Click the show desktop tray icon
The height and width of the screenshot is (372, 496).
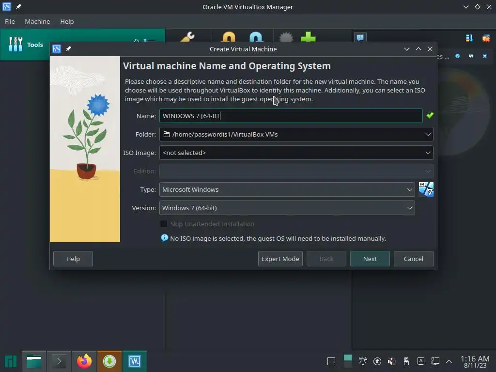(331, 361)
